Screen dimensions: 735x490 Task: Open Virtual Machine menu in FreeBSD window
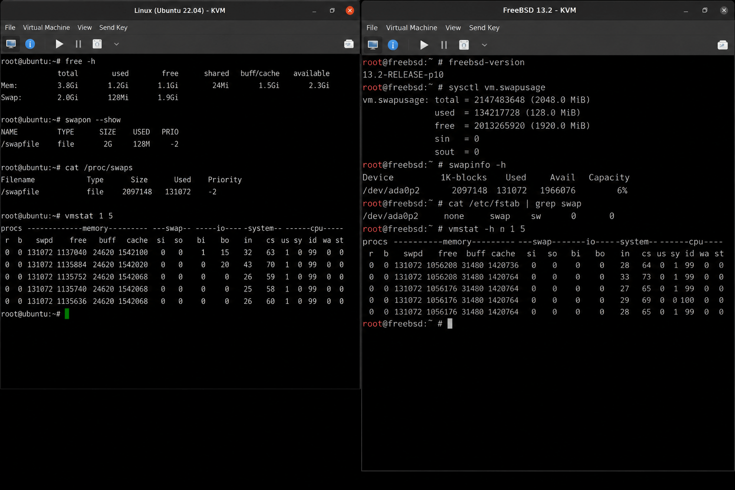[x=412, y=28]
